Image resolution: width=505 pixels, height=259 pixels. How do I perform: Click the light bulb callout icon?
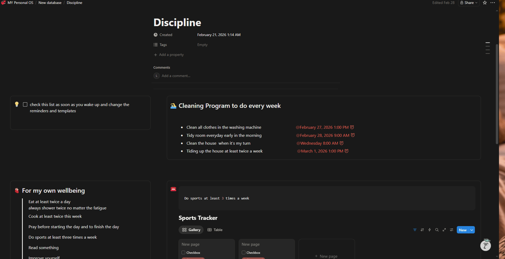pyautogui.click(x=17, y=104)
